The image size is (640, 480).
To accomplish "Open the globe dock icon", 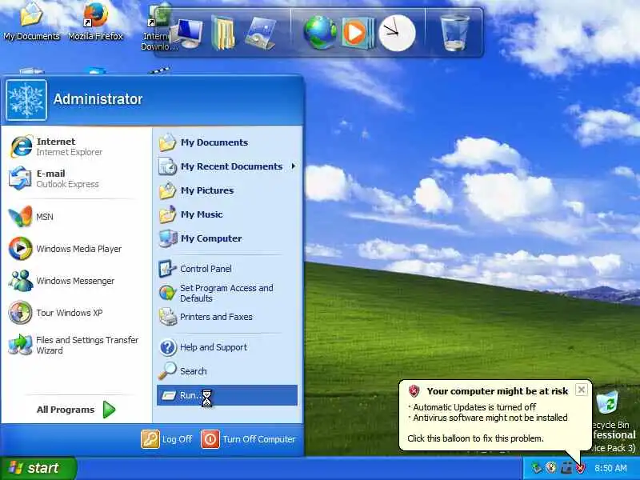I will point(320,33).
